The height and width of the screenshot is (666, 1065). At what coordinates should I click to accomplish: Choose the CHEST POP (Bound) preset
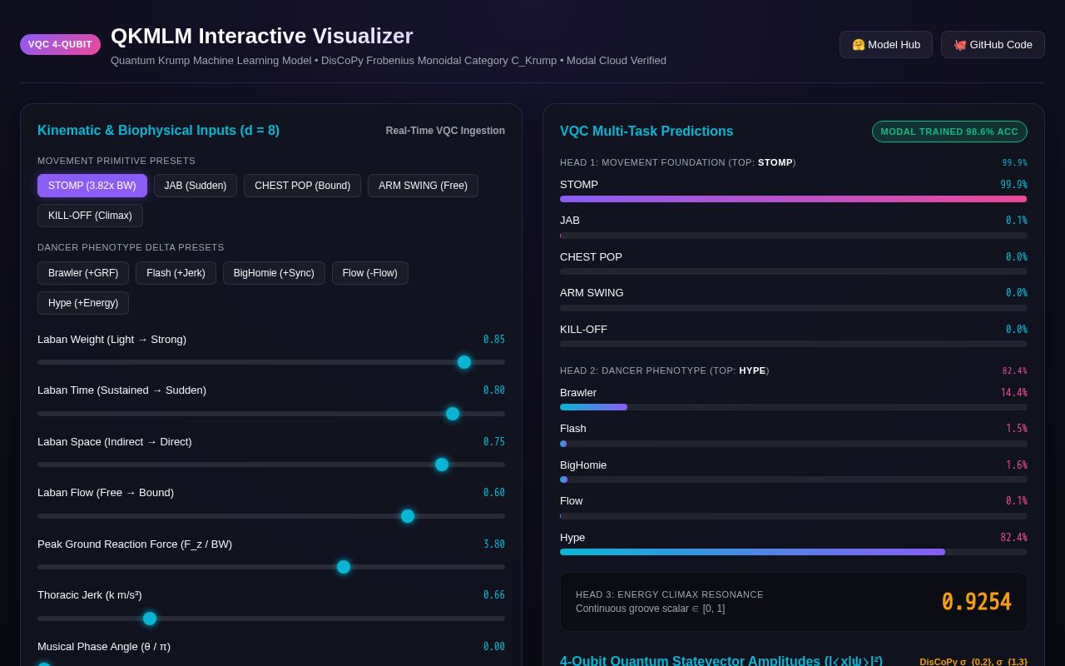pos(302,186)
